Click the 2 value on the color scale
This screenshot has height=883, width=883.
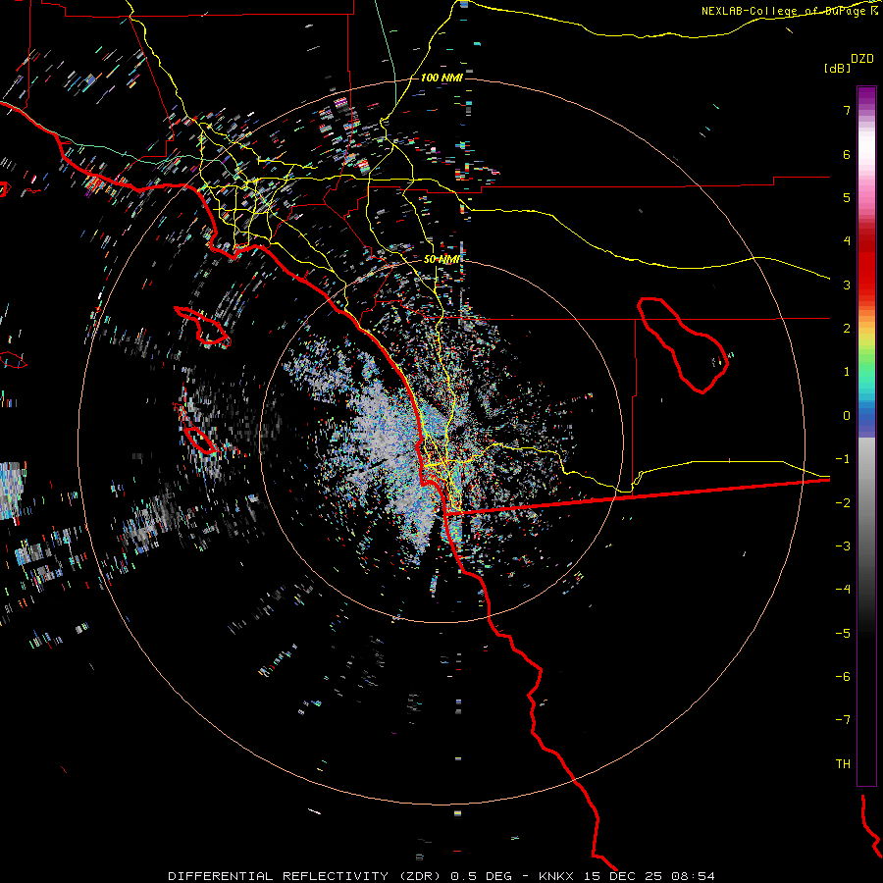coord(847,329)
